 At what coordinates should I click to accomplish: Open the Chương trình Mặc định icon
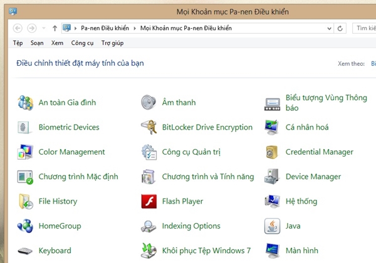pyautogui.click(x=25, y=177)
